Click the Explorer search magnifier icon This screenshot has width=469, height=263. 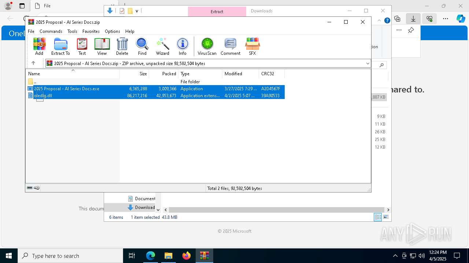(381, 65)
